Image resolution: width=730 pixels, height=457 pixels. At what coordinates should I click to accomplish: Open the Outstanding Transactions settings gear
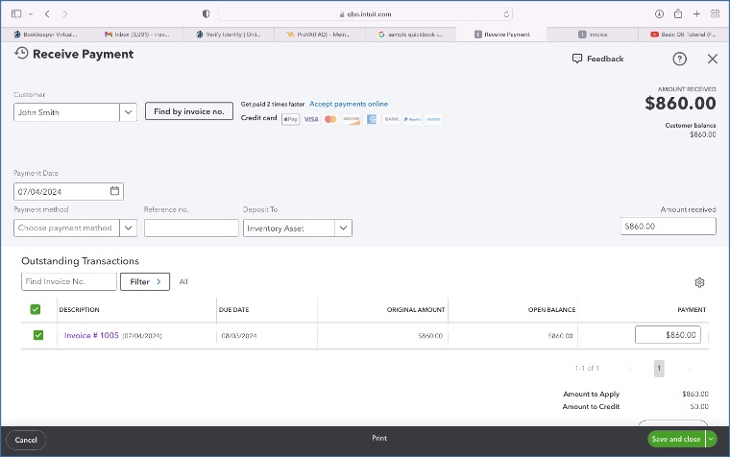point(699,282)
